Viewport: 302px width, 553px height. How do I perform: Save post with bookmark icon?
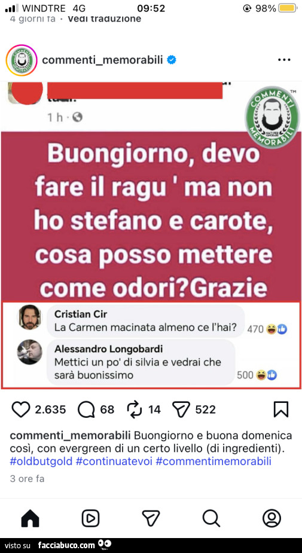(281, 410)
